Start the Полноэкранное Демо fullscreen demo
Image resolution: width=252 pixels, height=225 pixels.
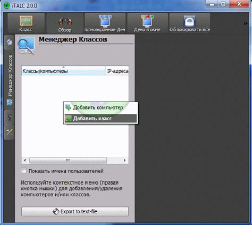click(x=105, y=23)
